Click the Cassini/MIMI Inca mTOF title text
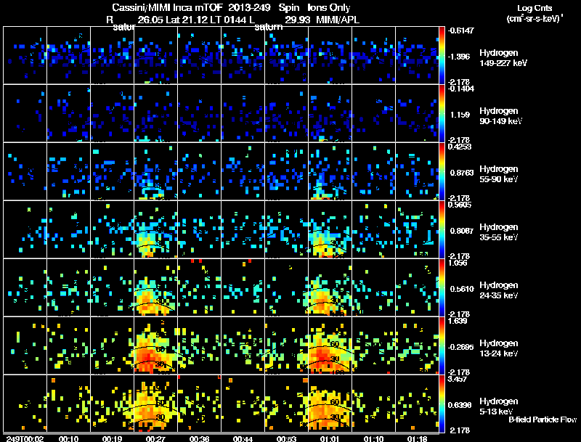Image resolution: width=581 pixels, height=442 pixels. [167, 7]
